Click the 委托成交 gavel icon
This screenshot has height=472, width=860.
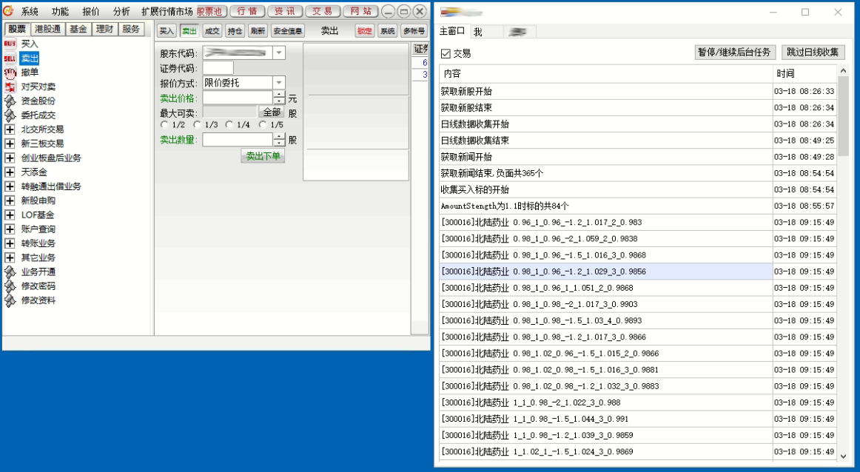(10, 115)
